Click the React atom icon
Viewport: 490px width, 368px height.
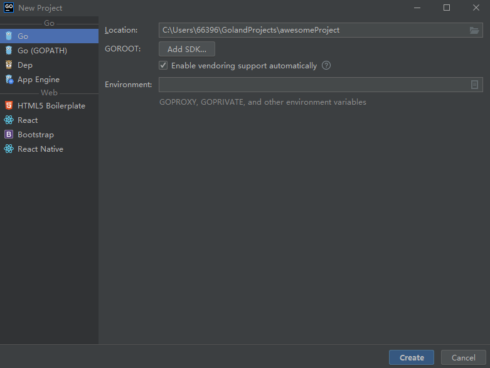pos(9,120)
